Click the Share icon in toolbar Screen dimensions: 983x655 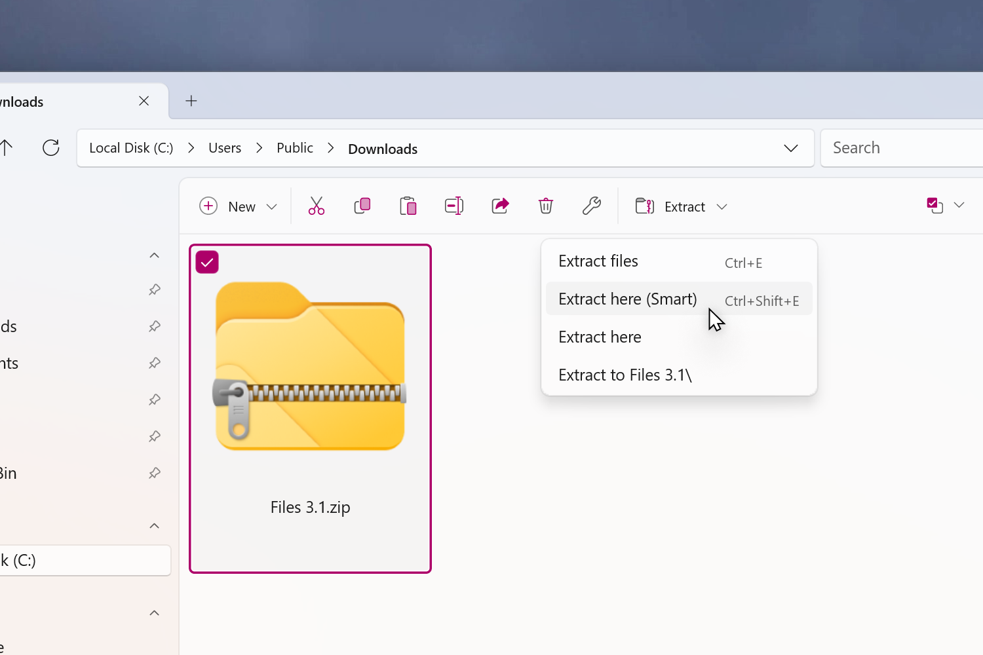[x=500, y=206]
